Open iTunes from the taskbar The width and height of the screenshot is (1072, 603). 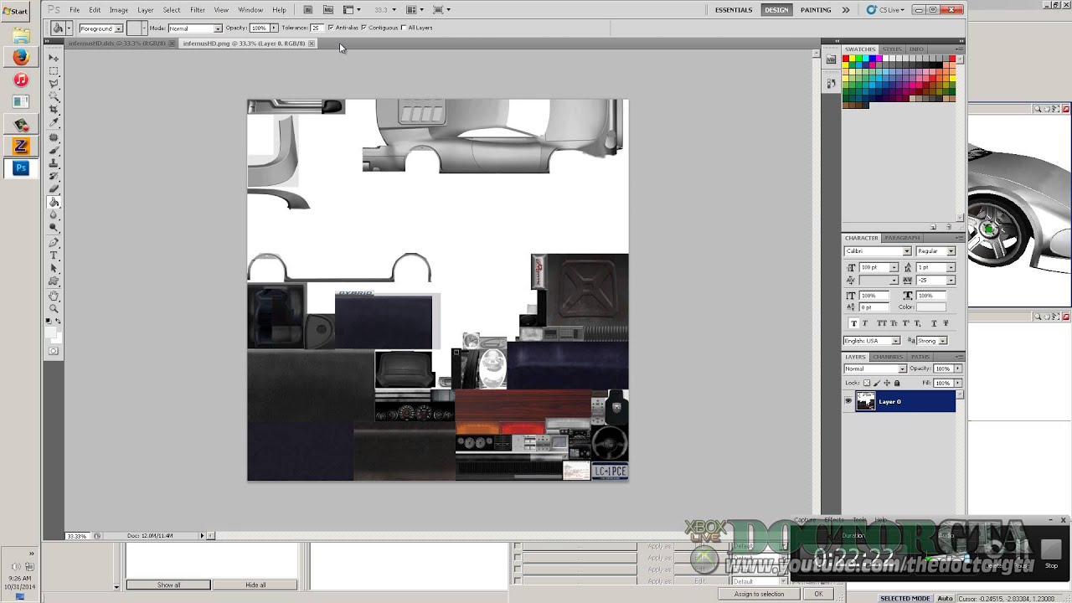pyautogui.click(x=21, y=80)
